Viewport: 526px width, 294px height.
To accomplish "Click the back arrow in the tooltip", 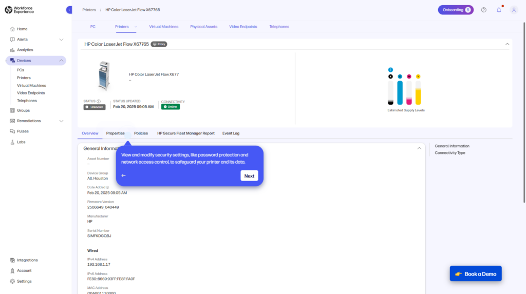I will click(x=123, y=175).
